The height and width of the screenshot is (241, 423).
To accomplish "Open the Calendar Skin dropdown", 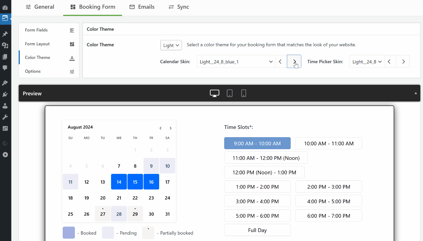I will (x=236, y=62).
